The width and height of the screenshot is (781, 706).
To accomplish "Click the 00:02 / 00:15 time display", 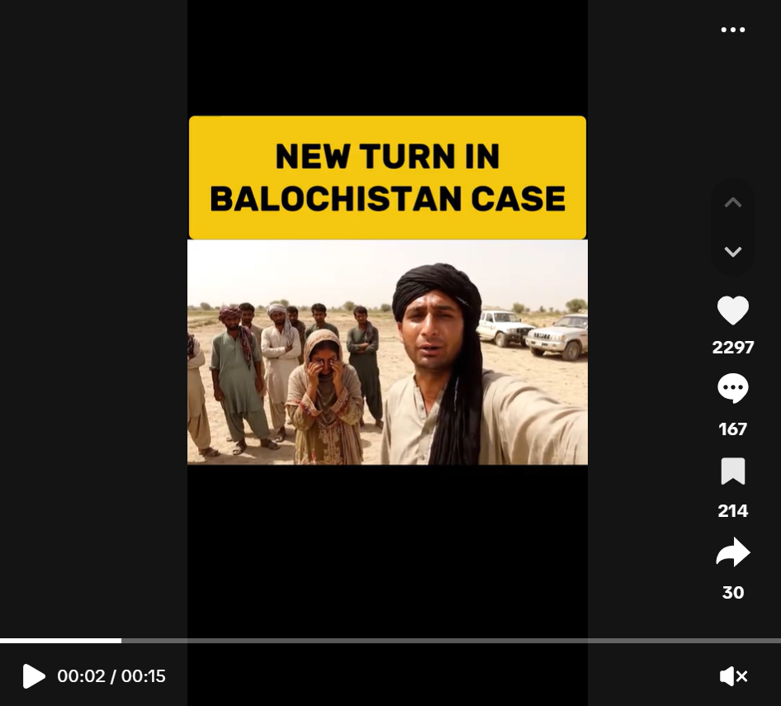I will [x=111, y=676].
